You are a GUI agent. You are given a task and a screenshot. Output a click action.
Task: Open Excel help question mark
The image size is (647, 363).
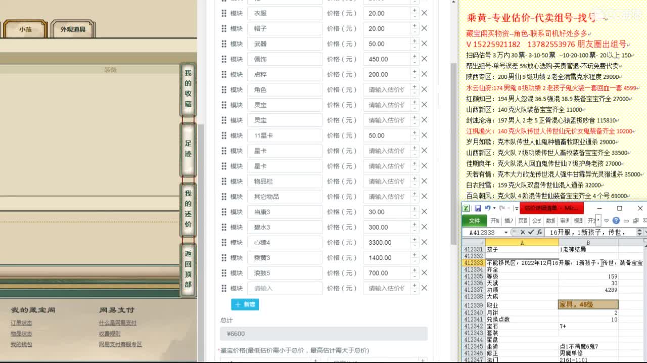pos(616,220)
